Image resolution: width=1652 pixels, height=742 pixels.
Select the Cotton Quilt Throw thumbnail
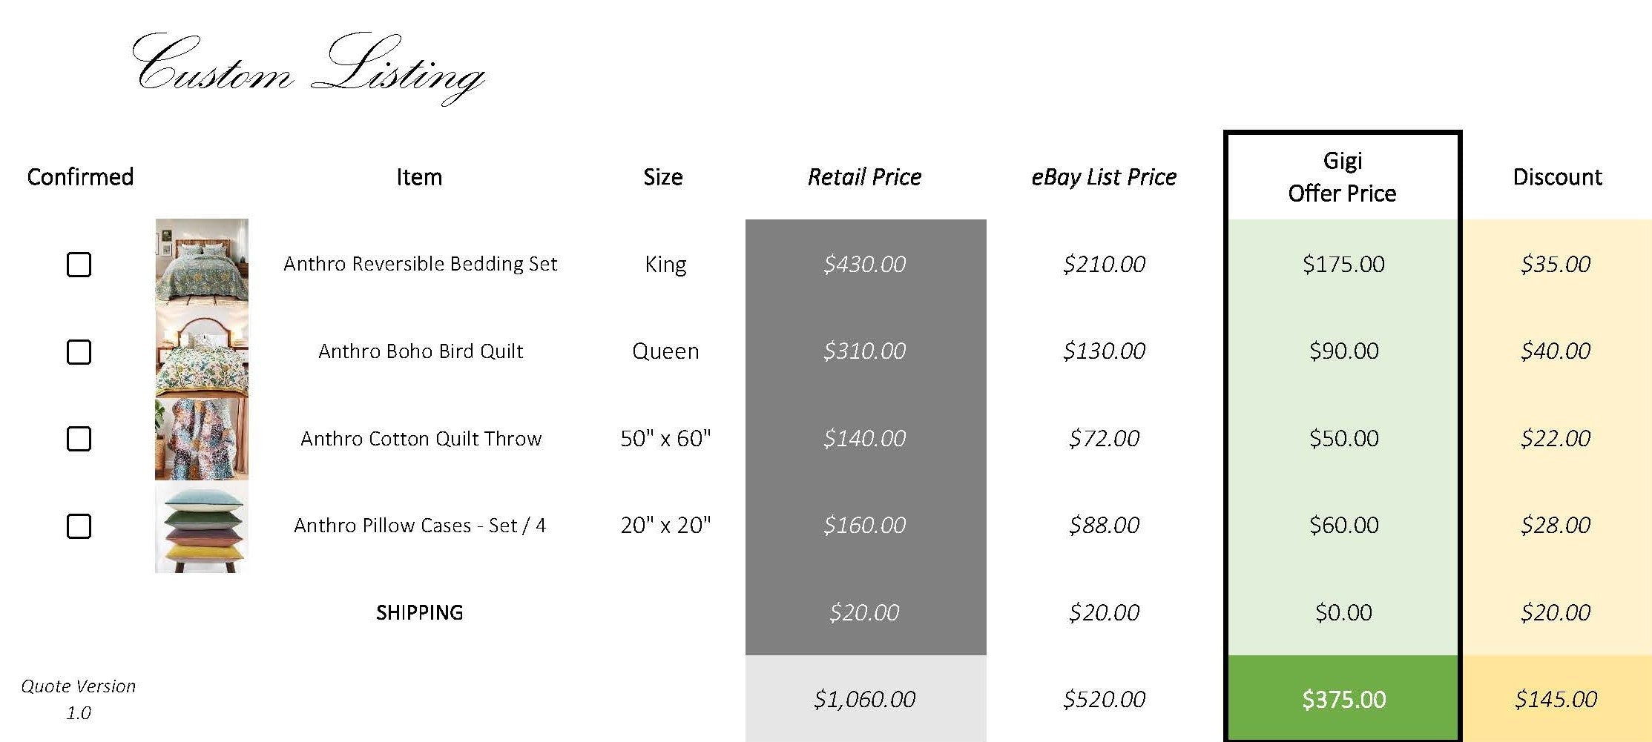point(202,439)
